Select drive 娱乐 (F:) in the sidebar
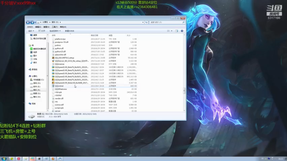 (35, 90)
